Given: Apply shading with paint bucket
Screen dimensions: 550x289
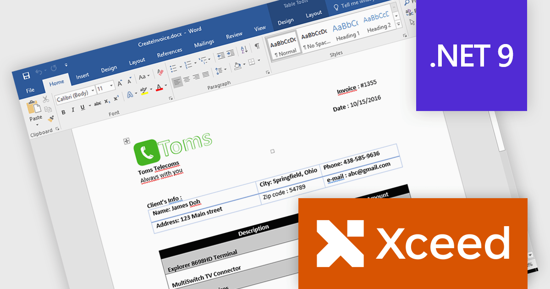Looking at the screenshot, I should 237,65.
